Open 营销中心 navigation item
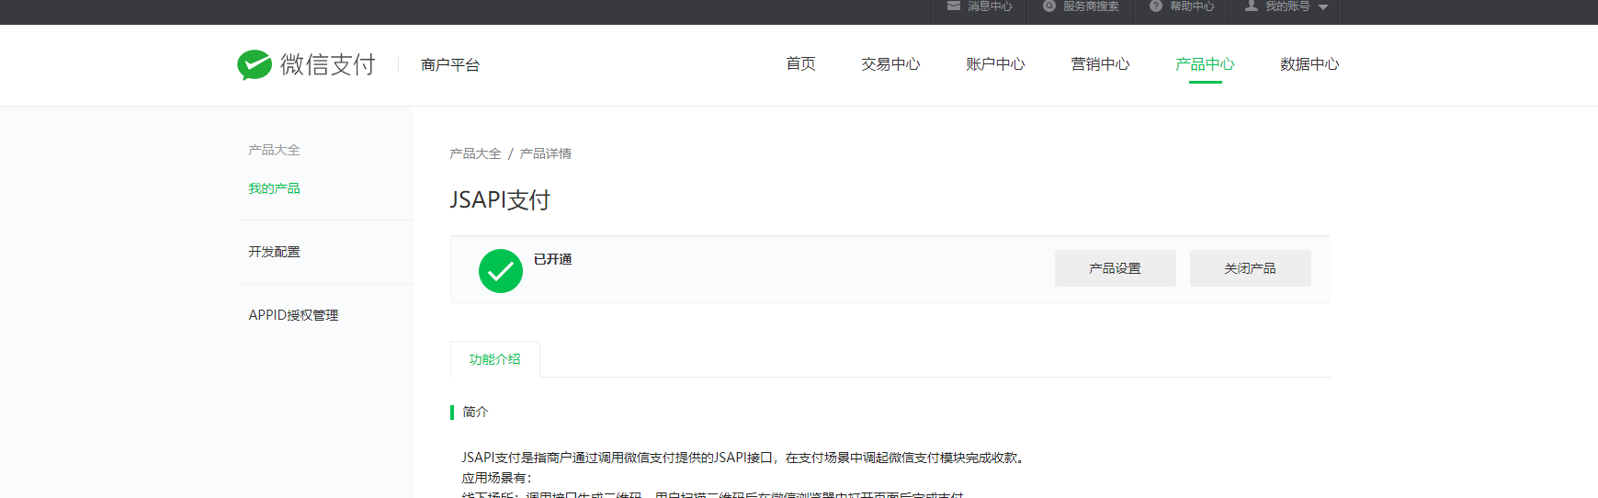The height and width of the screenshot is (498, 1598). (x=1100, y=64)
